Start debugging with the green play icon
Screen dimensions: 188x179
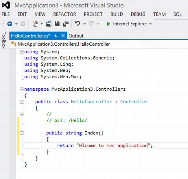(x=108, y=24)
